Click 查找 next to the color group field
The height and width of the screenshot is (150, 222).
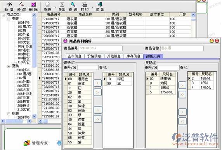(103, 67)
